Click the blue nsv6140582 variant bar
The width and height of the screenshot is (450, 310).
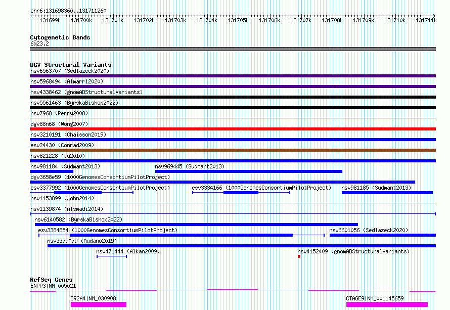(196, 225)
